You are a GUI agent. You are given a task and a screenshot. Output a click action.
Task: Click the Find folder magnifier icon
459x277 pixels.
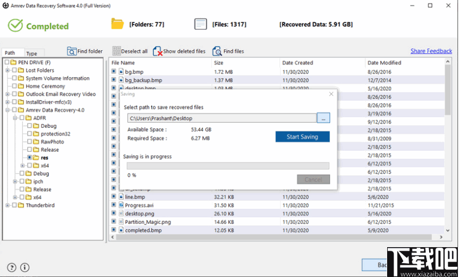click(72, 51)
